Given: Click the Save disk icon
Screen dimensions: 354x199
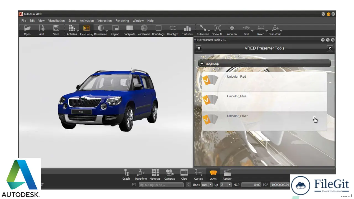Looking at the screenshot, I should tap(56, 28).
